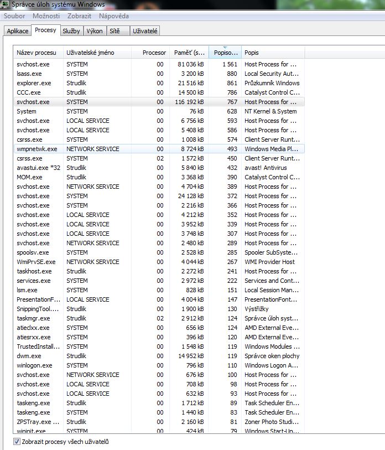This screenshot has height=450, width=385.
Task: Switch to the Aplikace tab
Action: pos(18,31)
